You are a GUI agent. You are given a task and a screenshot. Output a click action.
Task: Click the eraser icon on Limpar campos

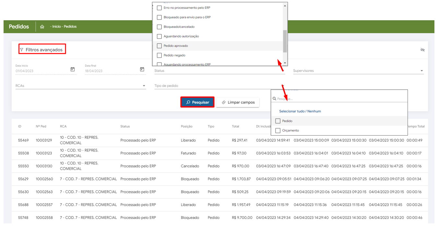(x=224, y=102)
